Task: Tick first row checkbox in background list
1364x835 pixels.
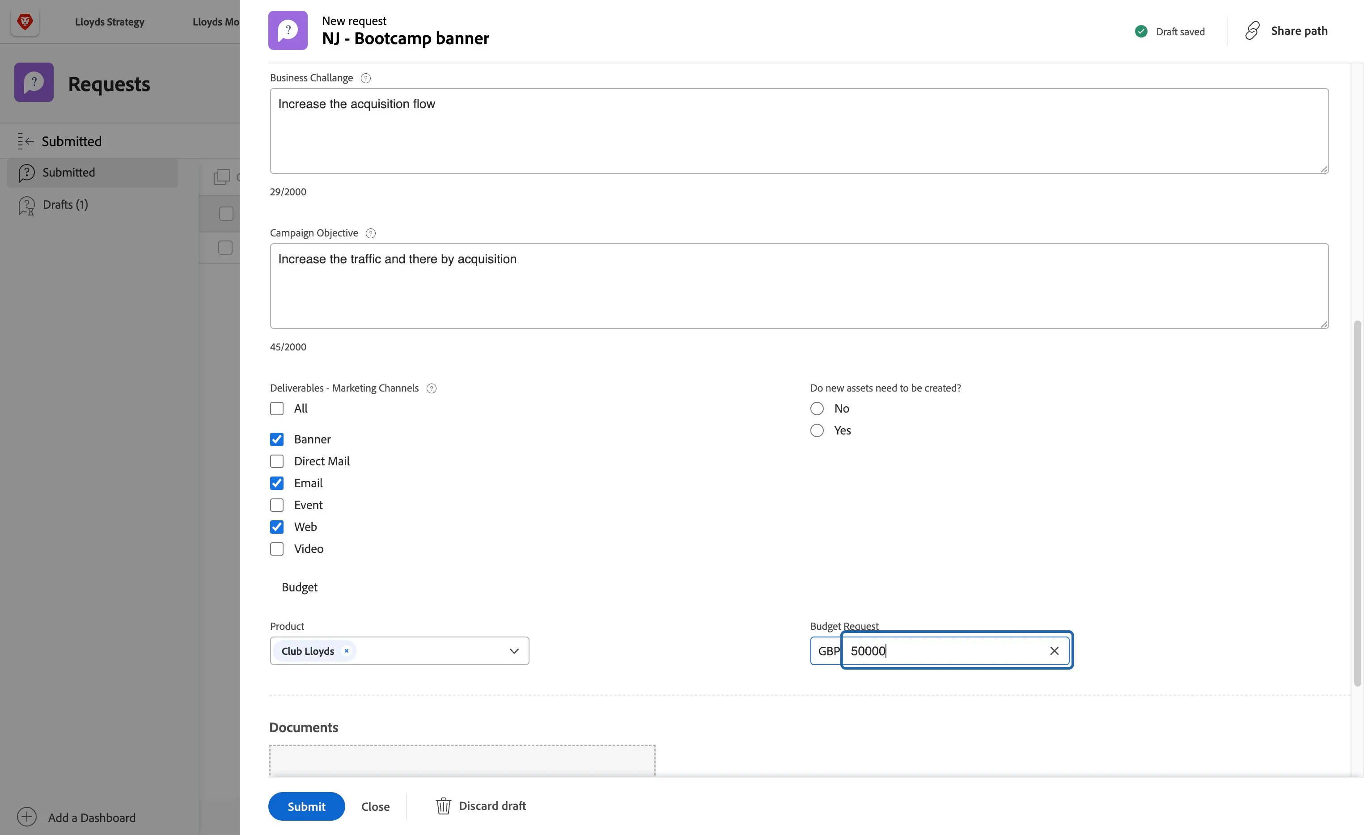Action: tap(226, 214)
